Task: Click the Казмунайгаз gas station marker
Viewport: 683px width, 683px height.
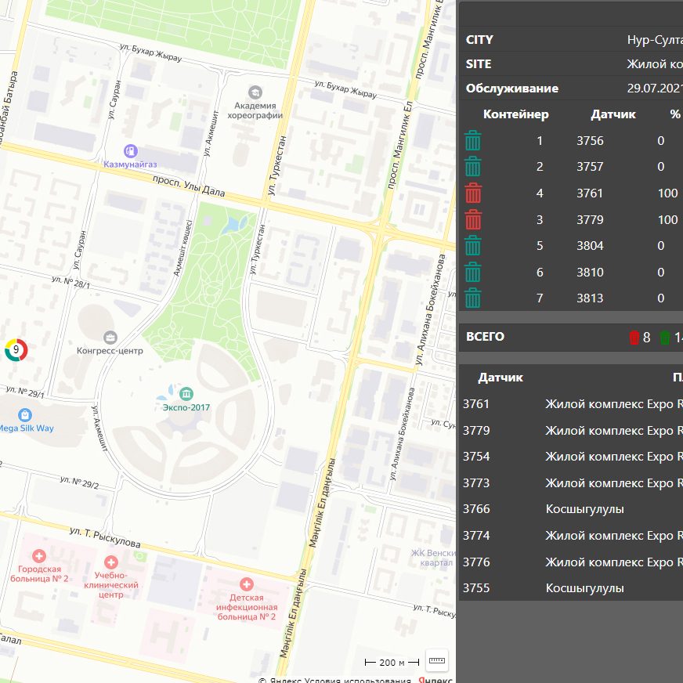Action: pos(131,150)
